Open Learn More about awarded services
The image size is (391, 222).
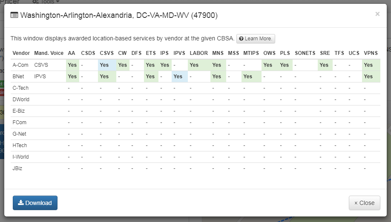pos(256,39)
